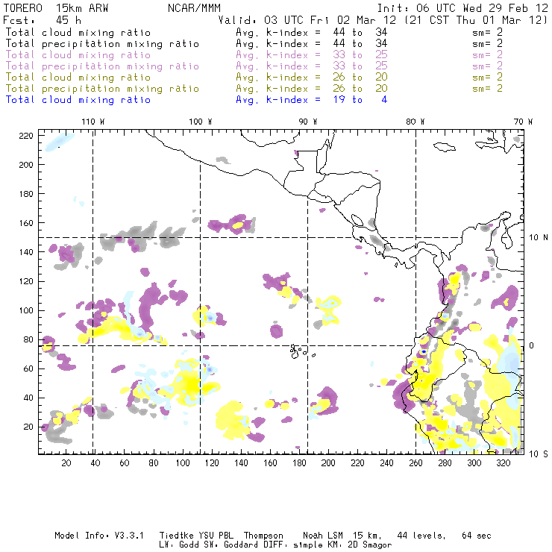Screen dimensions: 552x552
Task: Click the blue "Avg. k-index = 19 to 4" text
Action: pyautogui.click(x=312, y=101)
